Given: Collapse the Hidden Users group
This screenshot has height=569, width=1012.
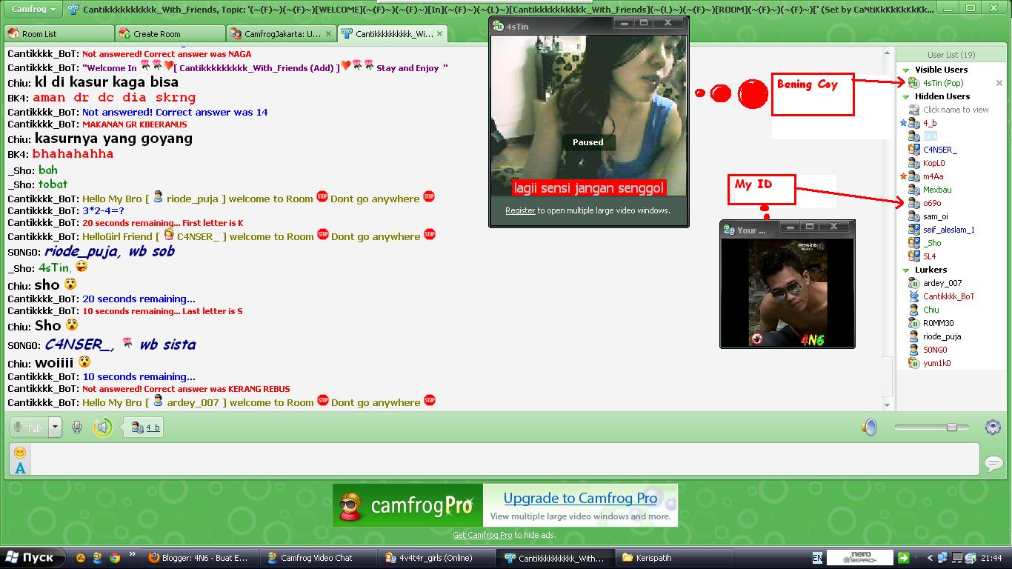Looking at the screenshot, I should pos(905,96).
